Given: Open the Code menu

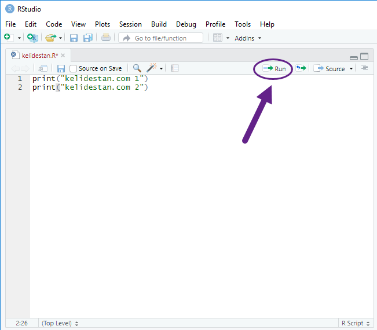Looking at the screenshot, I should click(x=54, y=24).
